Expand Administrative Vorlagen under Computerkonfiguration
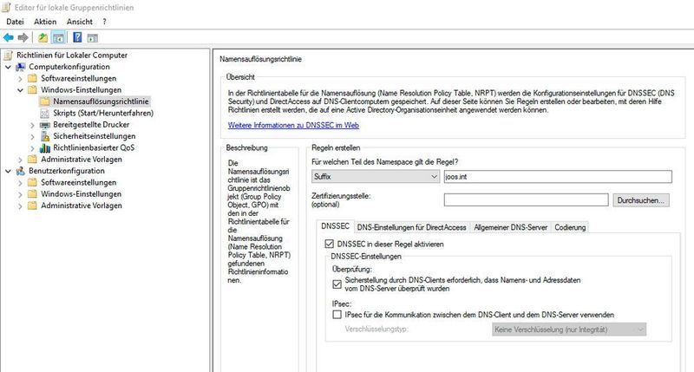Image resolution: width=694 pixels, height=372 pixels. click(20, 160)
